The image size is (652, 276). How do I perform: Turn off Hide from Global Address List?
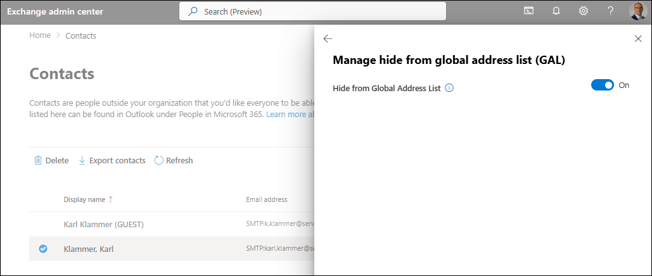[602, 85]
